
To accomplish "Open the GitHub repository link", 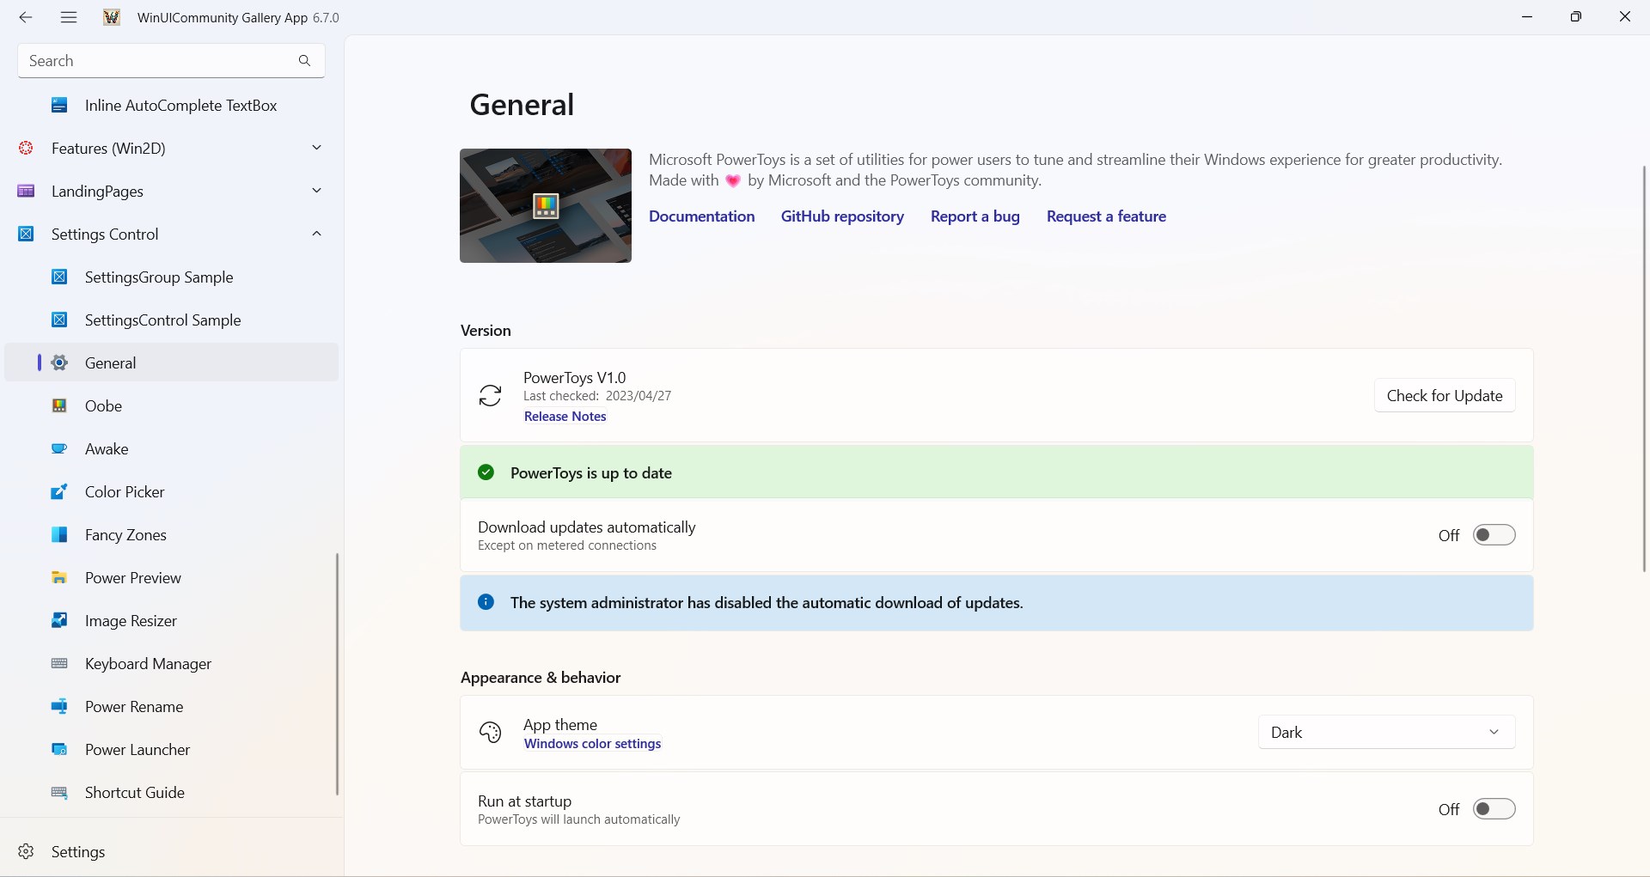I will (x=842, y=216).
